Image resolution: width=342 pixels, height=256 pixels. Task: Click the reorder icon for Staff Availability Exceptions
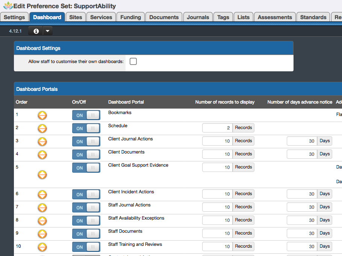42,221
